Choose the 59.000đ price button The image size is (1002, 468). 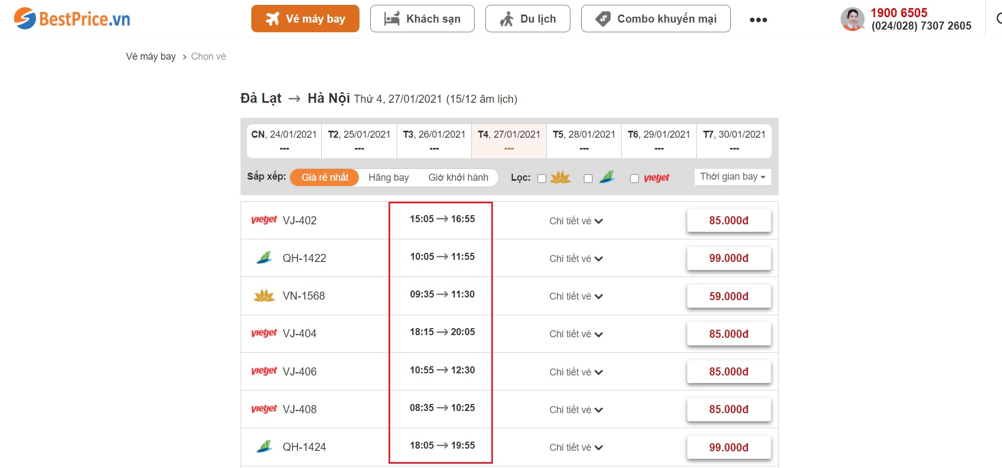pyautogui.click(x=729, y=296)
